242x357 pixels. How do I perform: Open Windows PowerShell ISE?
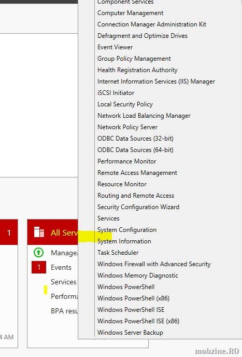[x=131, y=310]
